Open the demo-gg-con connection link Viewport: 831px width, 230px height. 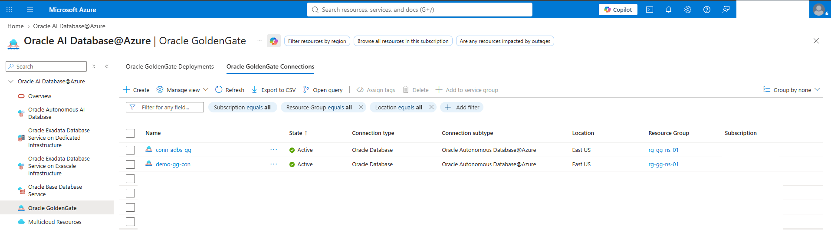[x=173, y=164]
